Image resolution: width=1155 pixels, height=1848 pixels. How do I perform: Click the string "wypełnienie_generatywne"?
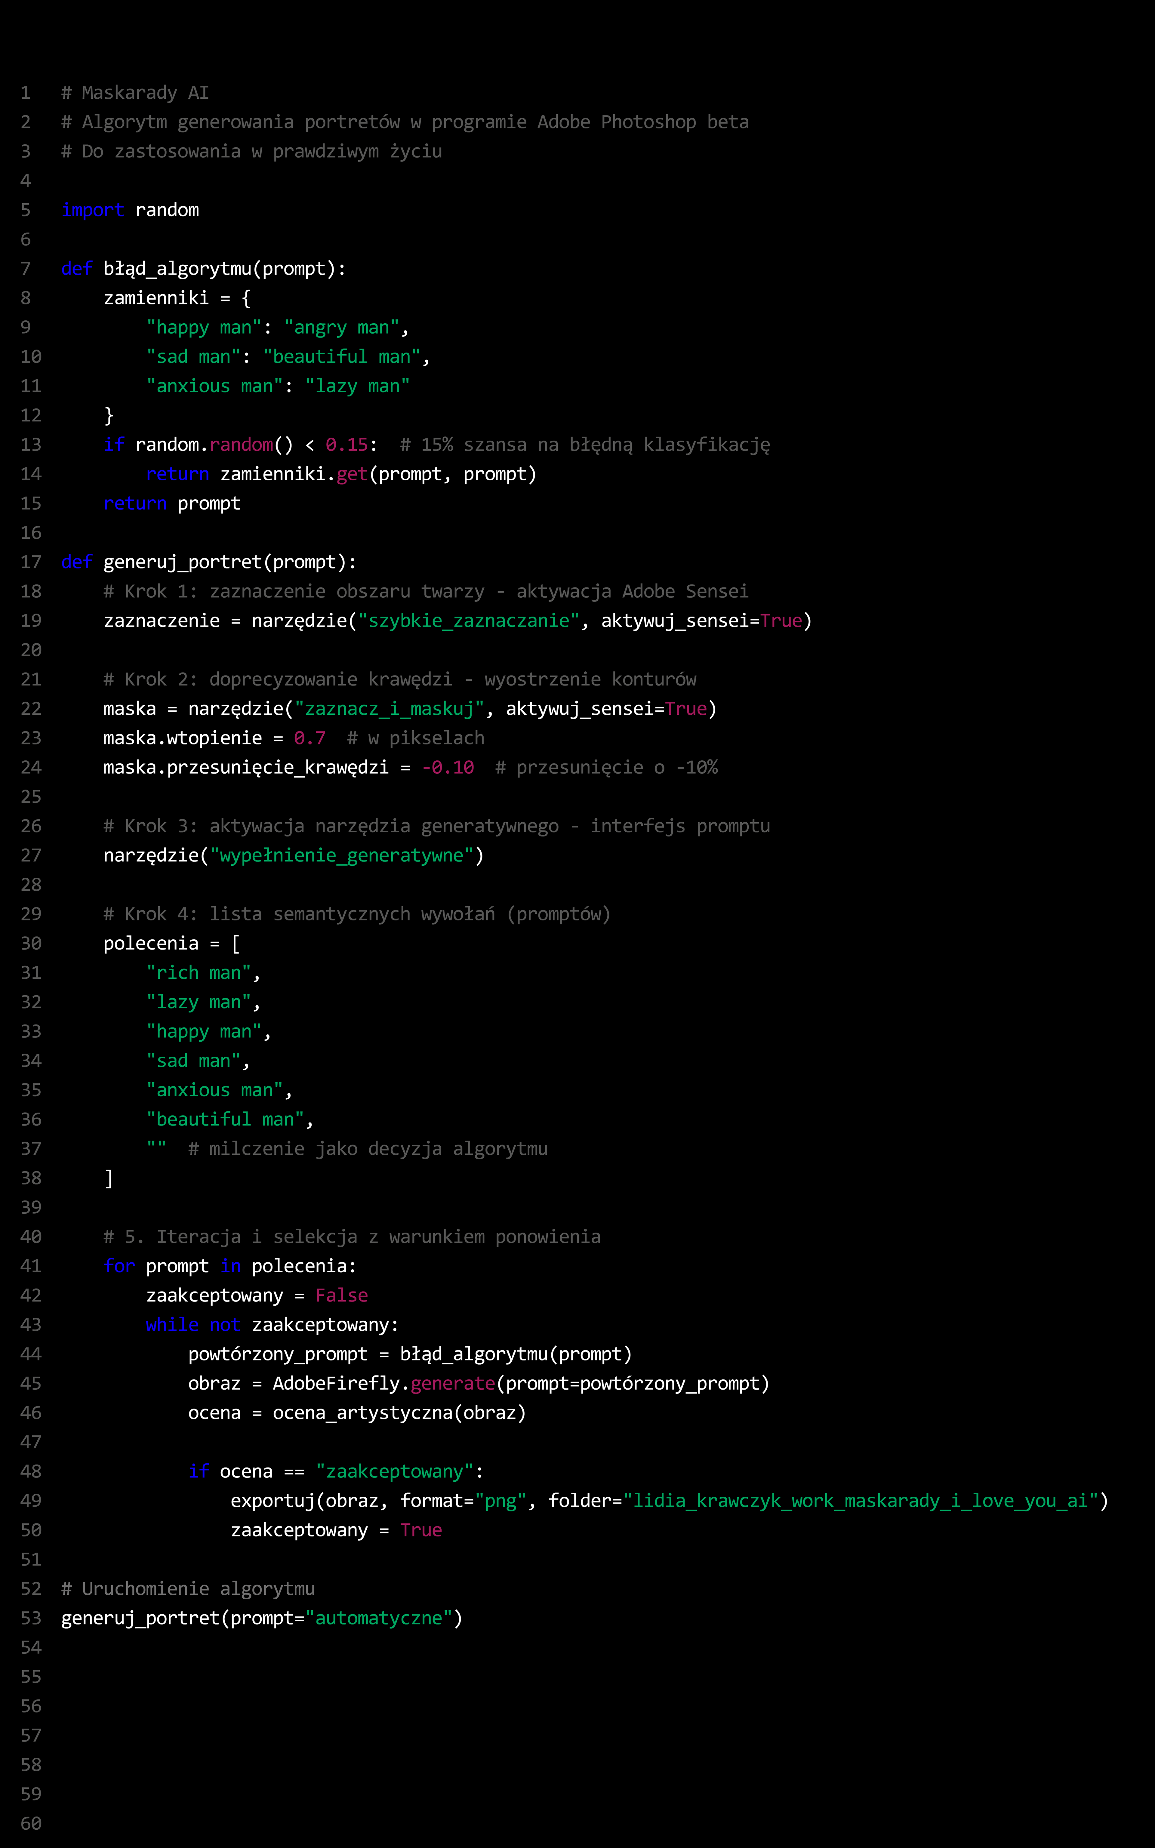[341, 855]
